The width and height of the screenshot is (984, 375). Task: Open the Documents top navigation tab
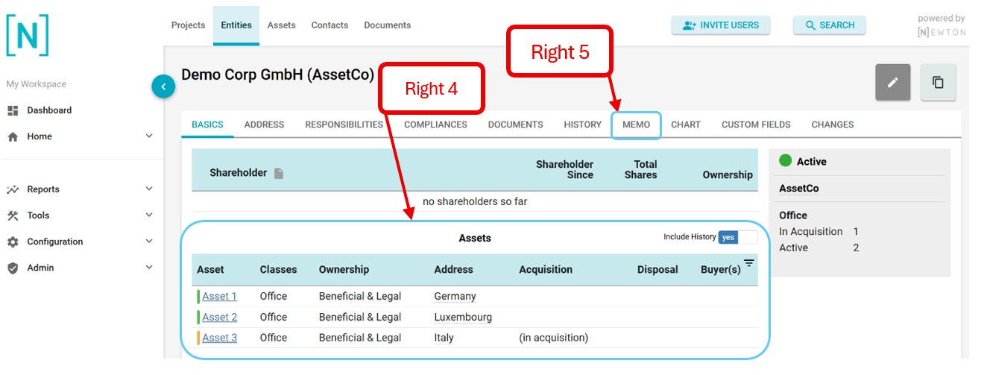[388, 25]
